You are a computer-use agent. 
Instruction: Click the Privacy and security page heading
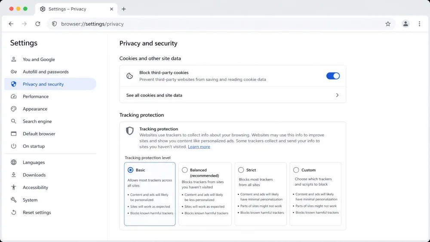click(148, 43)
